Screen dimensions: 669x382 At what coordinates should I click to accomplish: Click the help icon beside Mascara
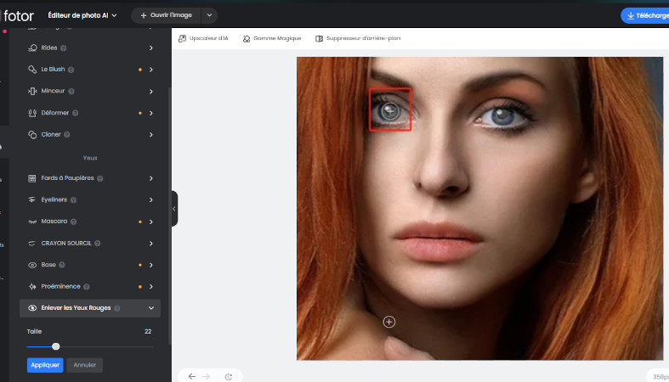[x=73, y=222]
